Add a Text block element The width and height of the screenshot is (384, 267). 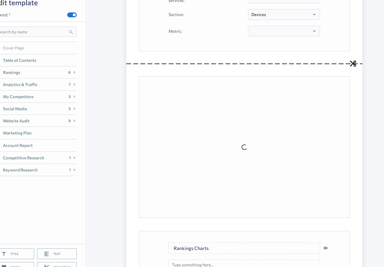point(57,254)
